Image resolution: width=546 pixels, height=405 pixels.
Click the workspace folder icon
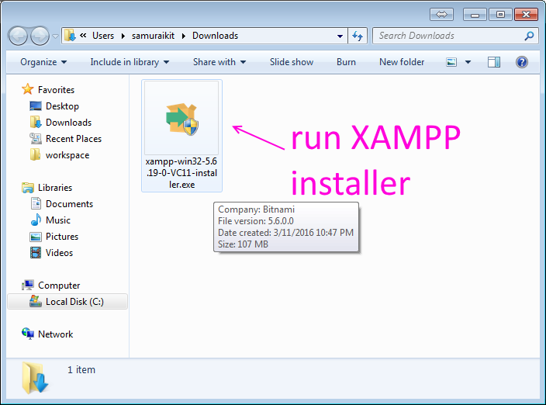click(x=35, y=154)
